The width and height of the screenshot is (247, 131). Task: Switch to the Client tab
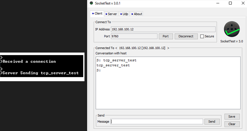coord(97,13)
